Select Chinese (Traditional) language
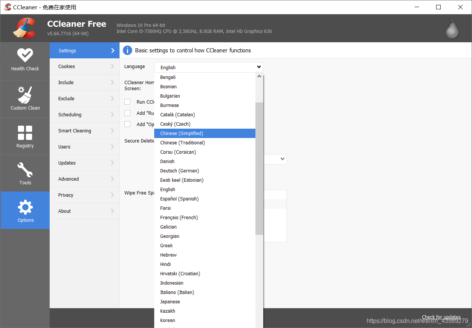Screen dimensions: 472x328 pyautogui.click(x=205, y=143)
